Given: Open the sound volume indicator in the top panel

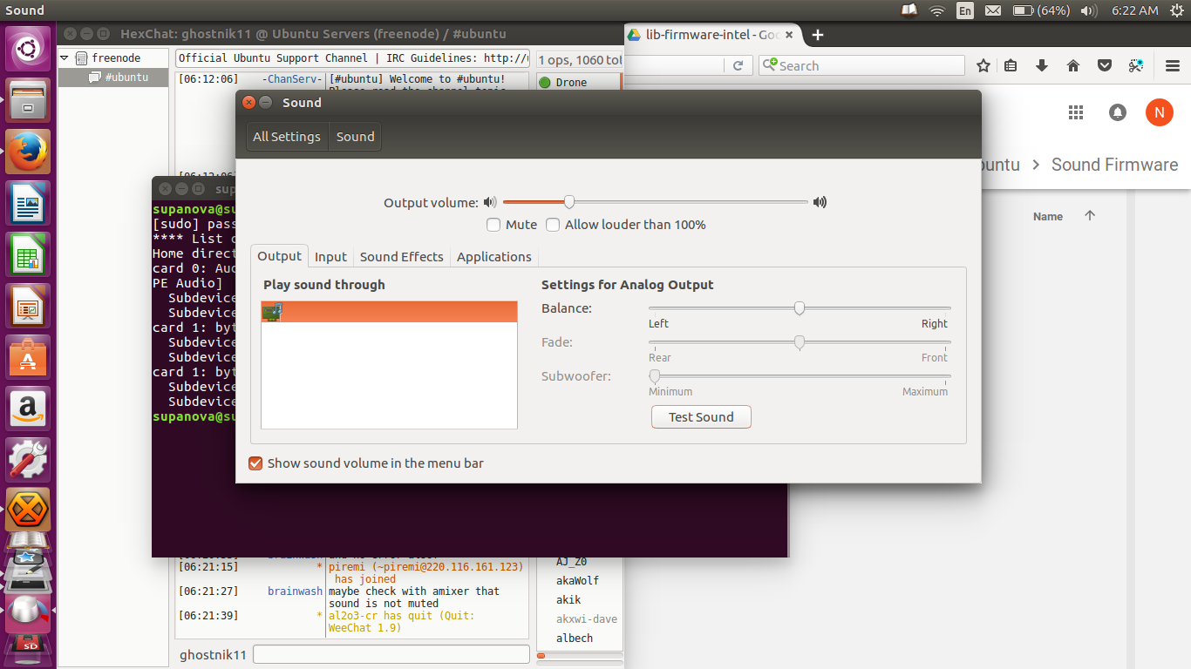Looking at the screenshot, I should (x=1089, y=10).
